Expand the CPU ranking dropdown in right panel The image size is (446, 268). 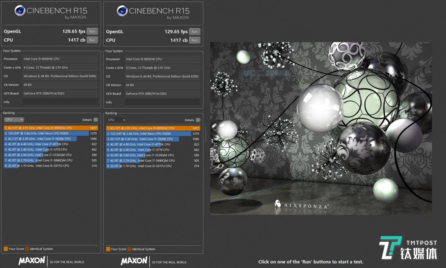pos(116,120)
